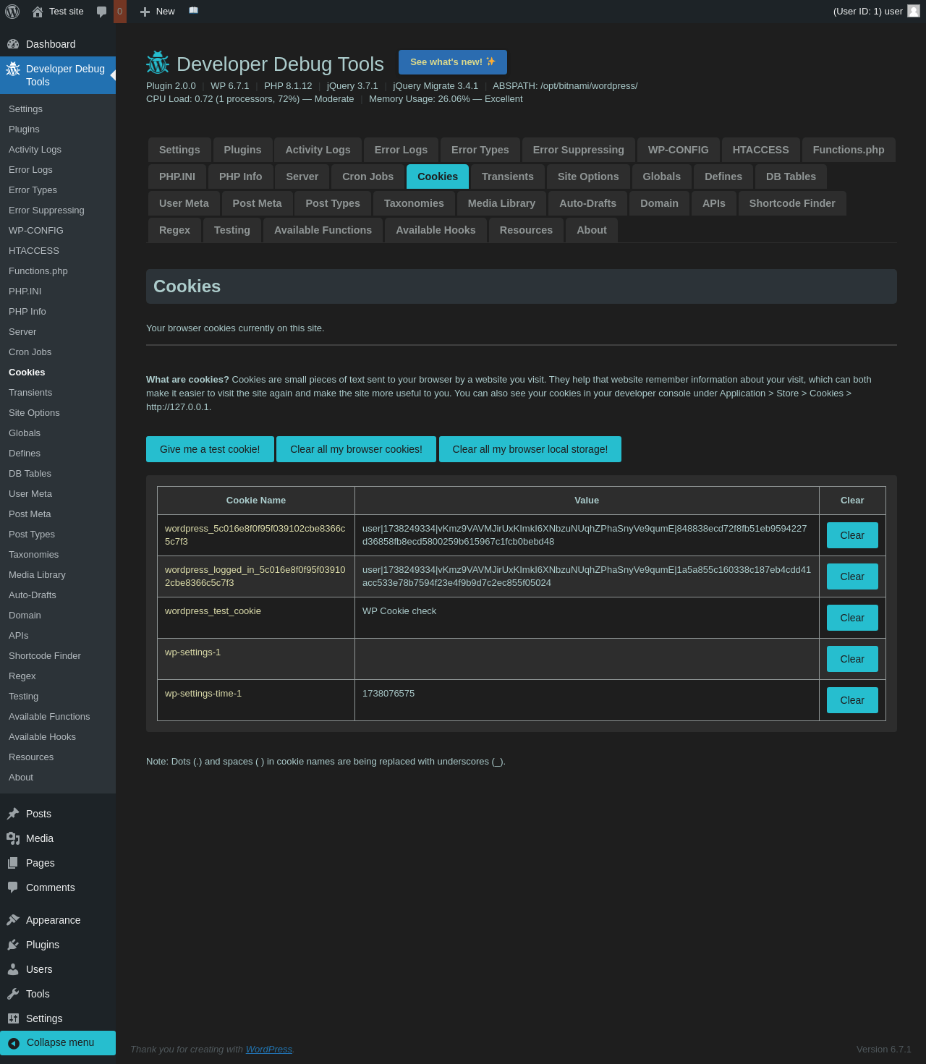
Task: Click 'Clear all my browser cookies!' button
Action: coord(356,449)
